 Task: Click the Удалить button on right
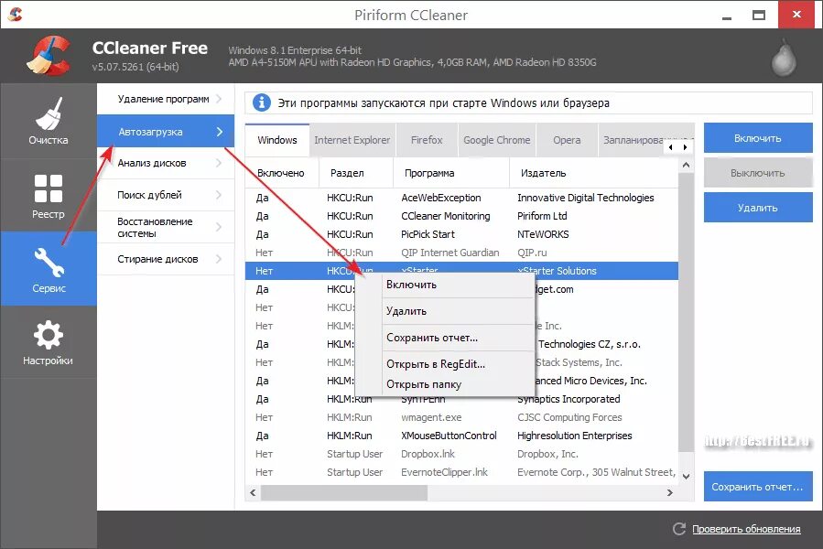758,208
